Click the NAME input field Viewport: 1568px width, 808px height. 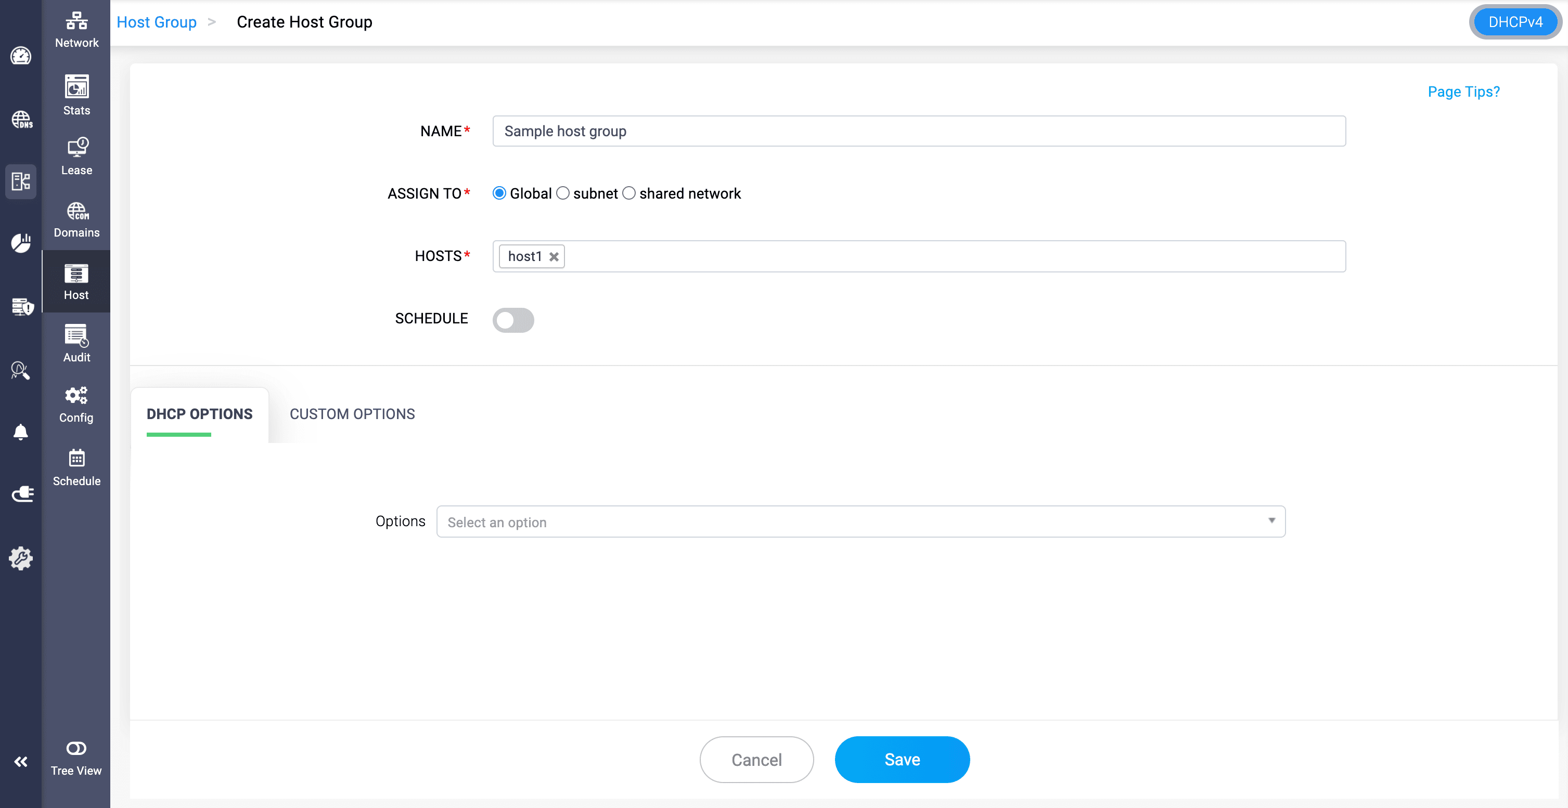pyautogui.click(x=919, y=132)
